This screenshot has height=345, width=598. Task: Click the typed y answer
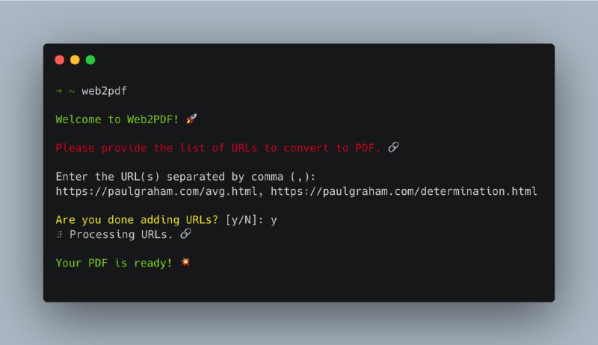[x=274, y=221]
